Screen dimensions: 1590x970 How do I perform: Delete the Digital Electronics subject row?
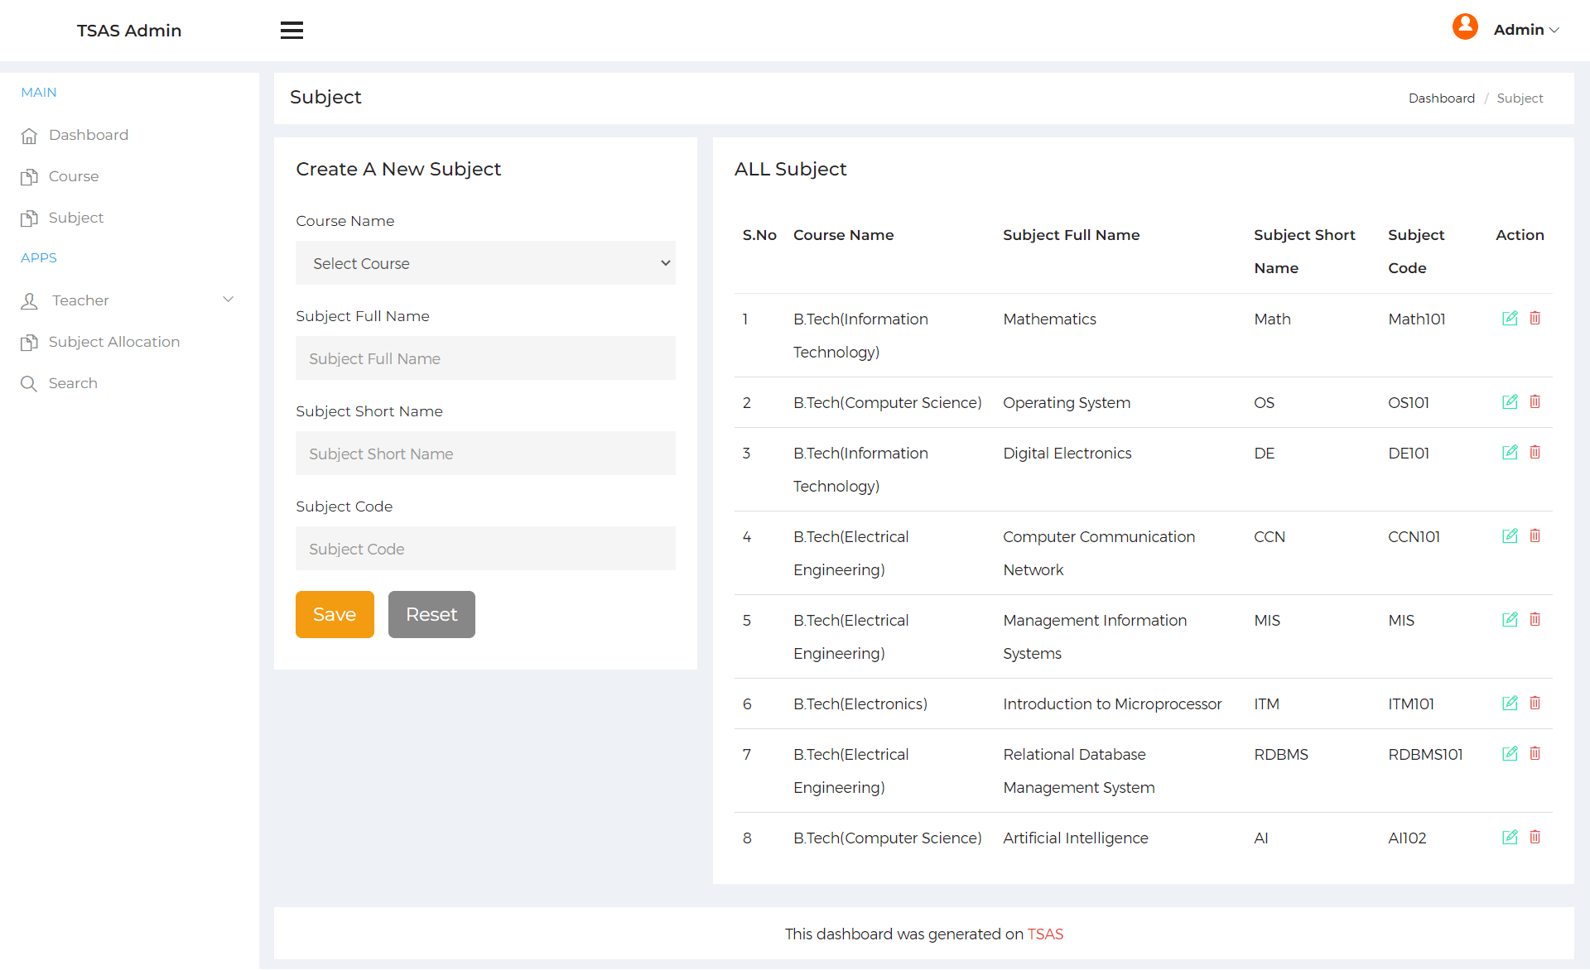pyautogui.click(x=1535, y=452)
